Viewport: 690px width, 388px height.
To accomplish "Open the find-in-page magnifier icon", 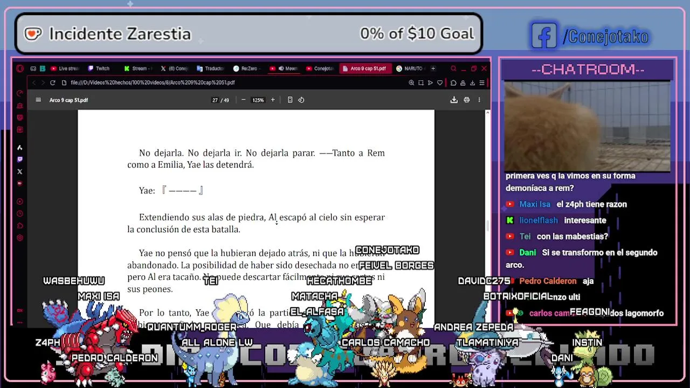I will pos(411,82).
